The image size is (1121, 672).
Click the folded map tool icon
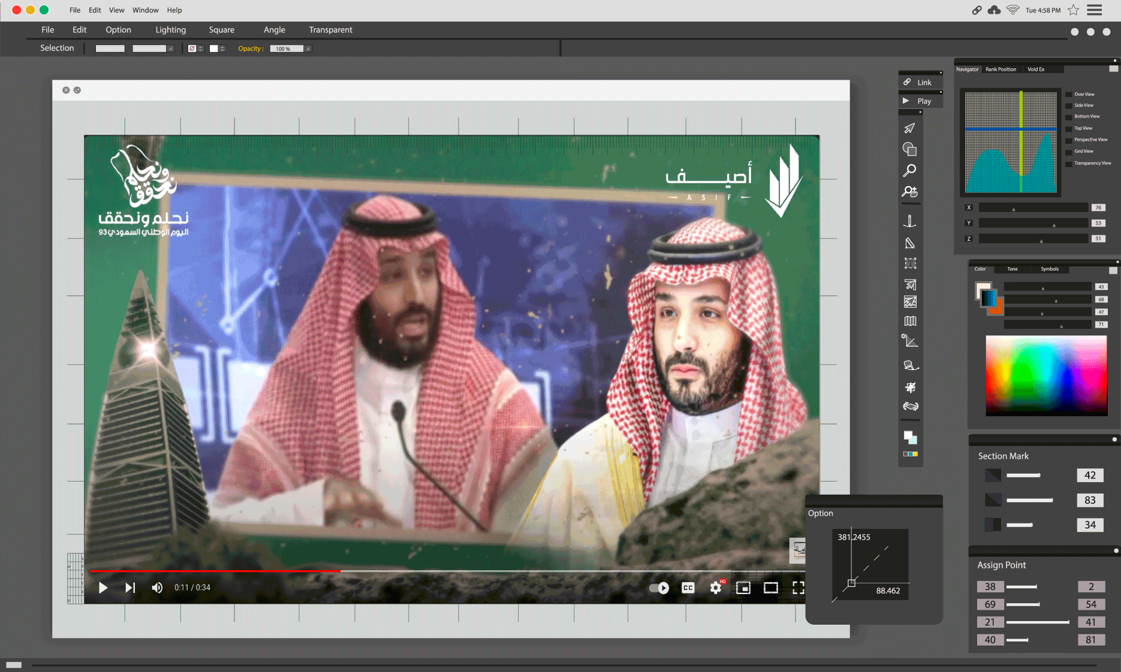(x=910, y=321)
